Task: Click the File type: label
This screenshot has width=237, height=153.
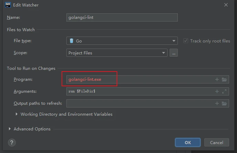Action: pyautogui.click(x=22, y=41)
